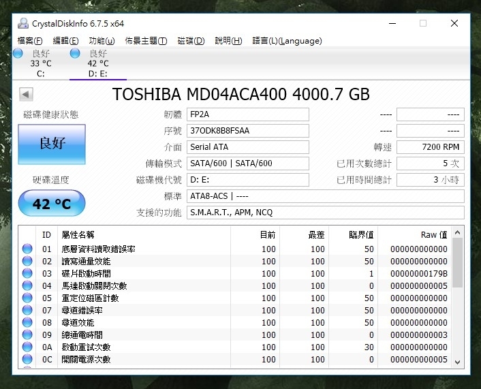Click status orb for attribute 02
Screen dimensions: 481x389
(x=27, y=261)
